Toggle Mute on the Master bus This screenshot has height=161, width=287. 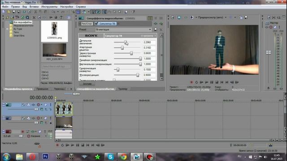[275, 27]
